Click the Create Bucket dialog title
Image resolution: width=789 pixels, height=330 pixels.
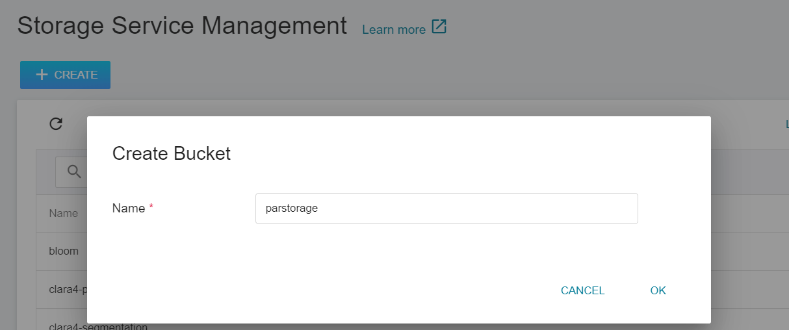pyautogui.click(x=172, y=153)
